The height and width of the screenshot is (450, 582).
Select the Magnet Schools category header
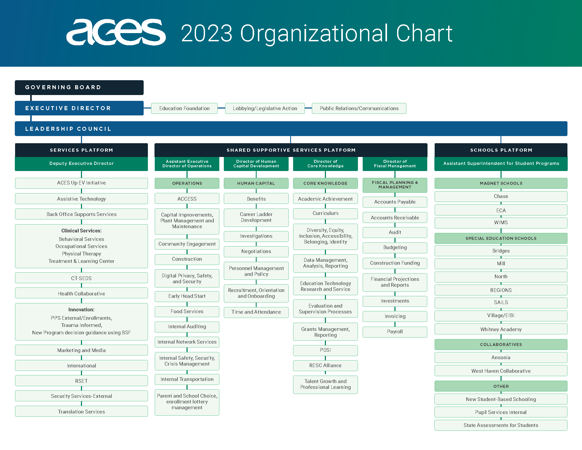coord(501,183)
